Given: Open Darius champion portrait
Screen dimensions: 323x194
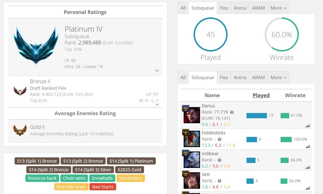Looking at the screenshot, I should [x=192, y=115].
